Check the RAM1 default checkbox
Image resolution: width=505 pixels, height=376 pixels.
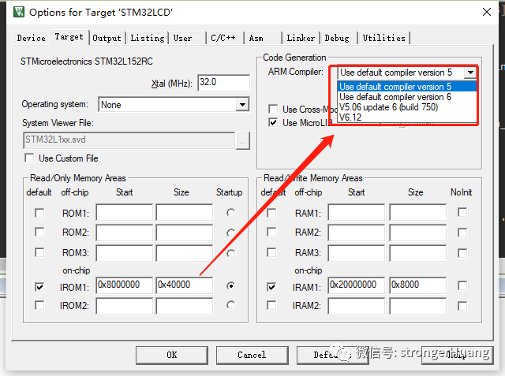point(271,213)
